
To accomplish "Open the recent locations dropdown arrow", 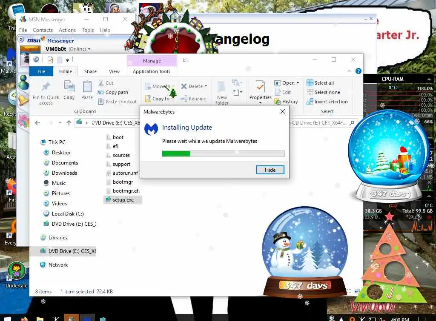I will pos(60,123).
